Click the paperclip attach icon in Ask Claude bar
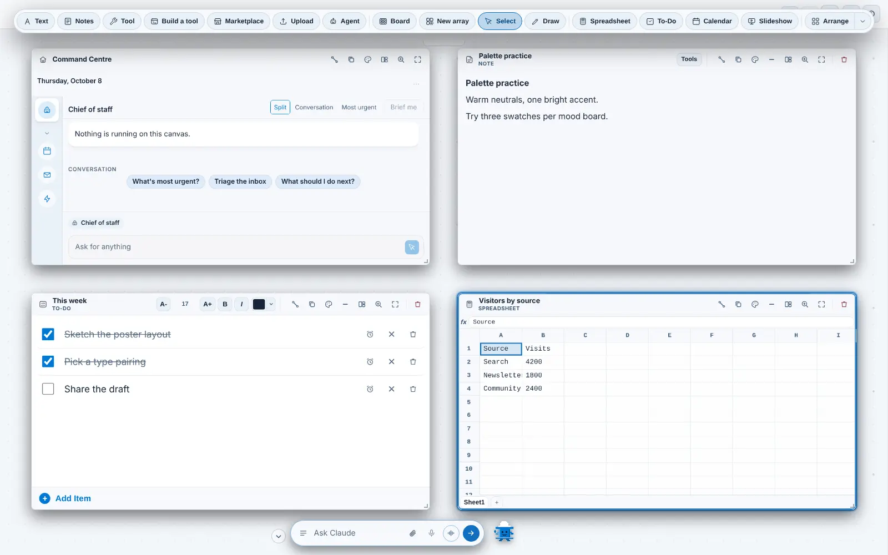This screenshot has height=555, width=888. (x=412, y=533)
